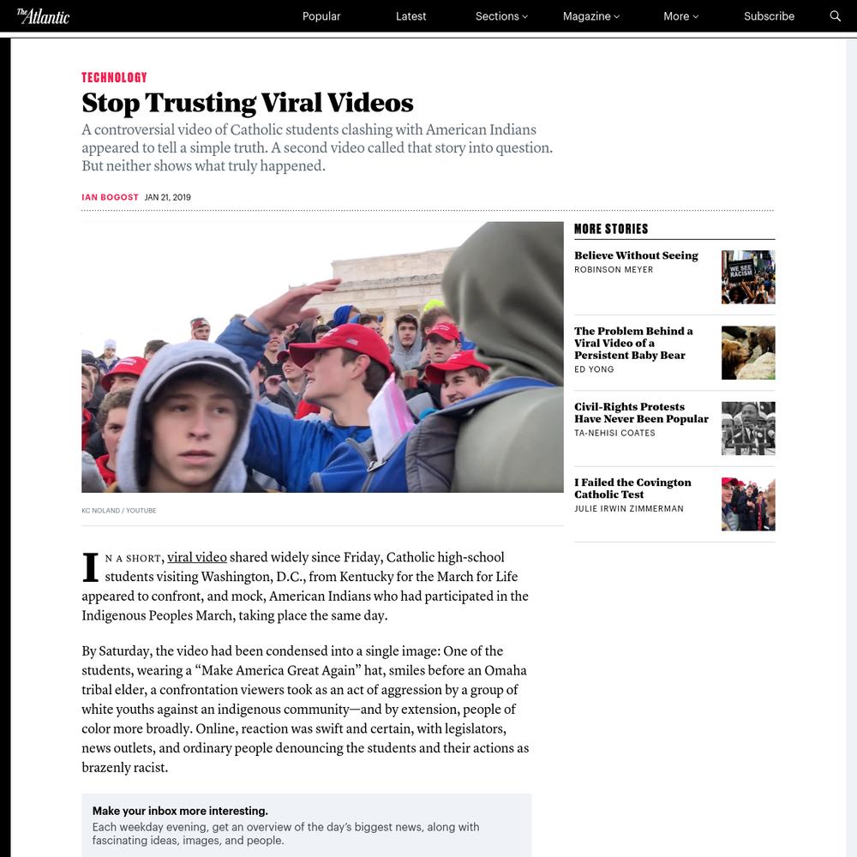Open the 'Believe Without Seeing' story
The width and height of the screenshot is (857, 857).
(636, 255)
